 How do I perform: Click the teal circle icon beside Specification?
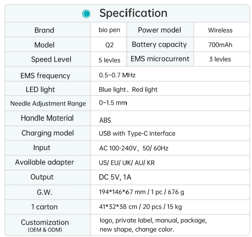coord(86,13)
